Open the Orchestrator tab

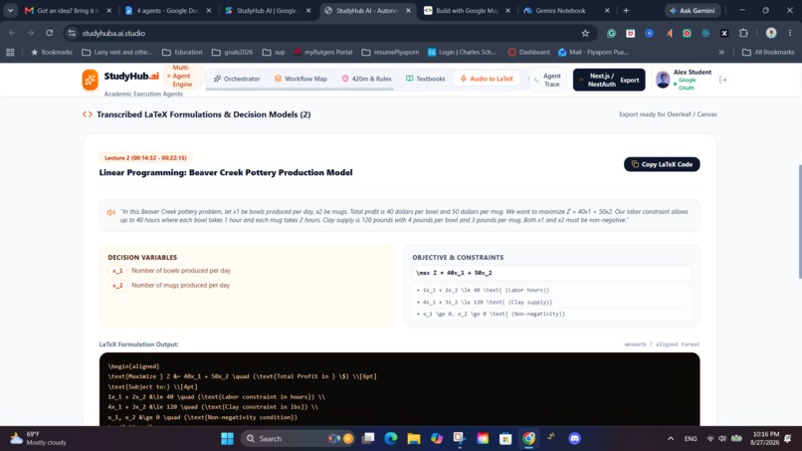[237, 79]
